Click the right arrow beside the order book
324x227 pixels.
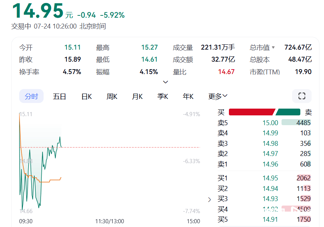[x=209, y=200]
